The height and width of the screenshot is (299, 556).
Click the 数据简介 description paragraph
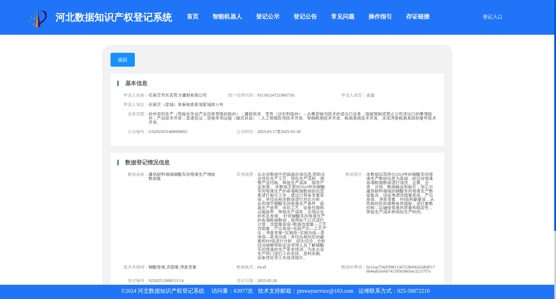click(400, 193)
